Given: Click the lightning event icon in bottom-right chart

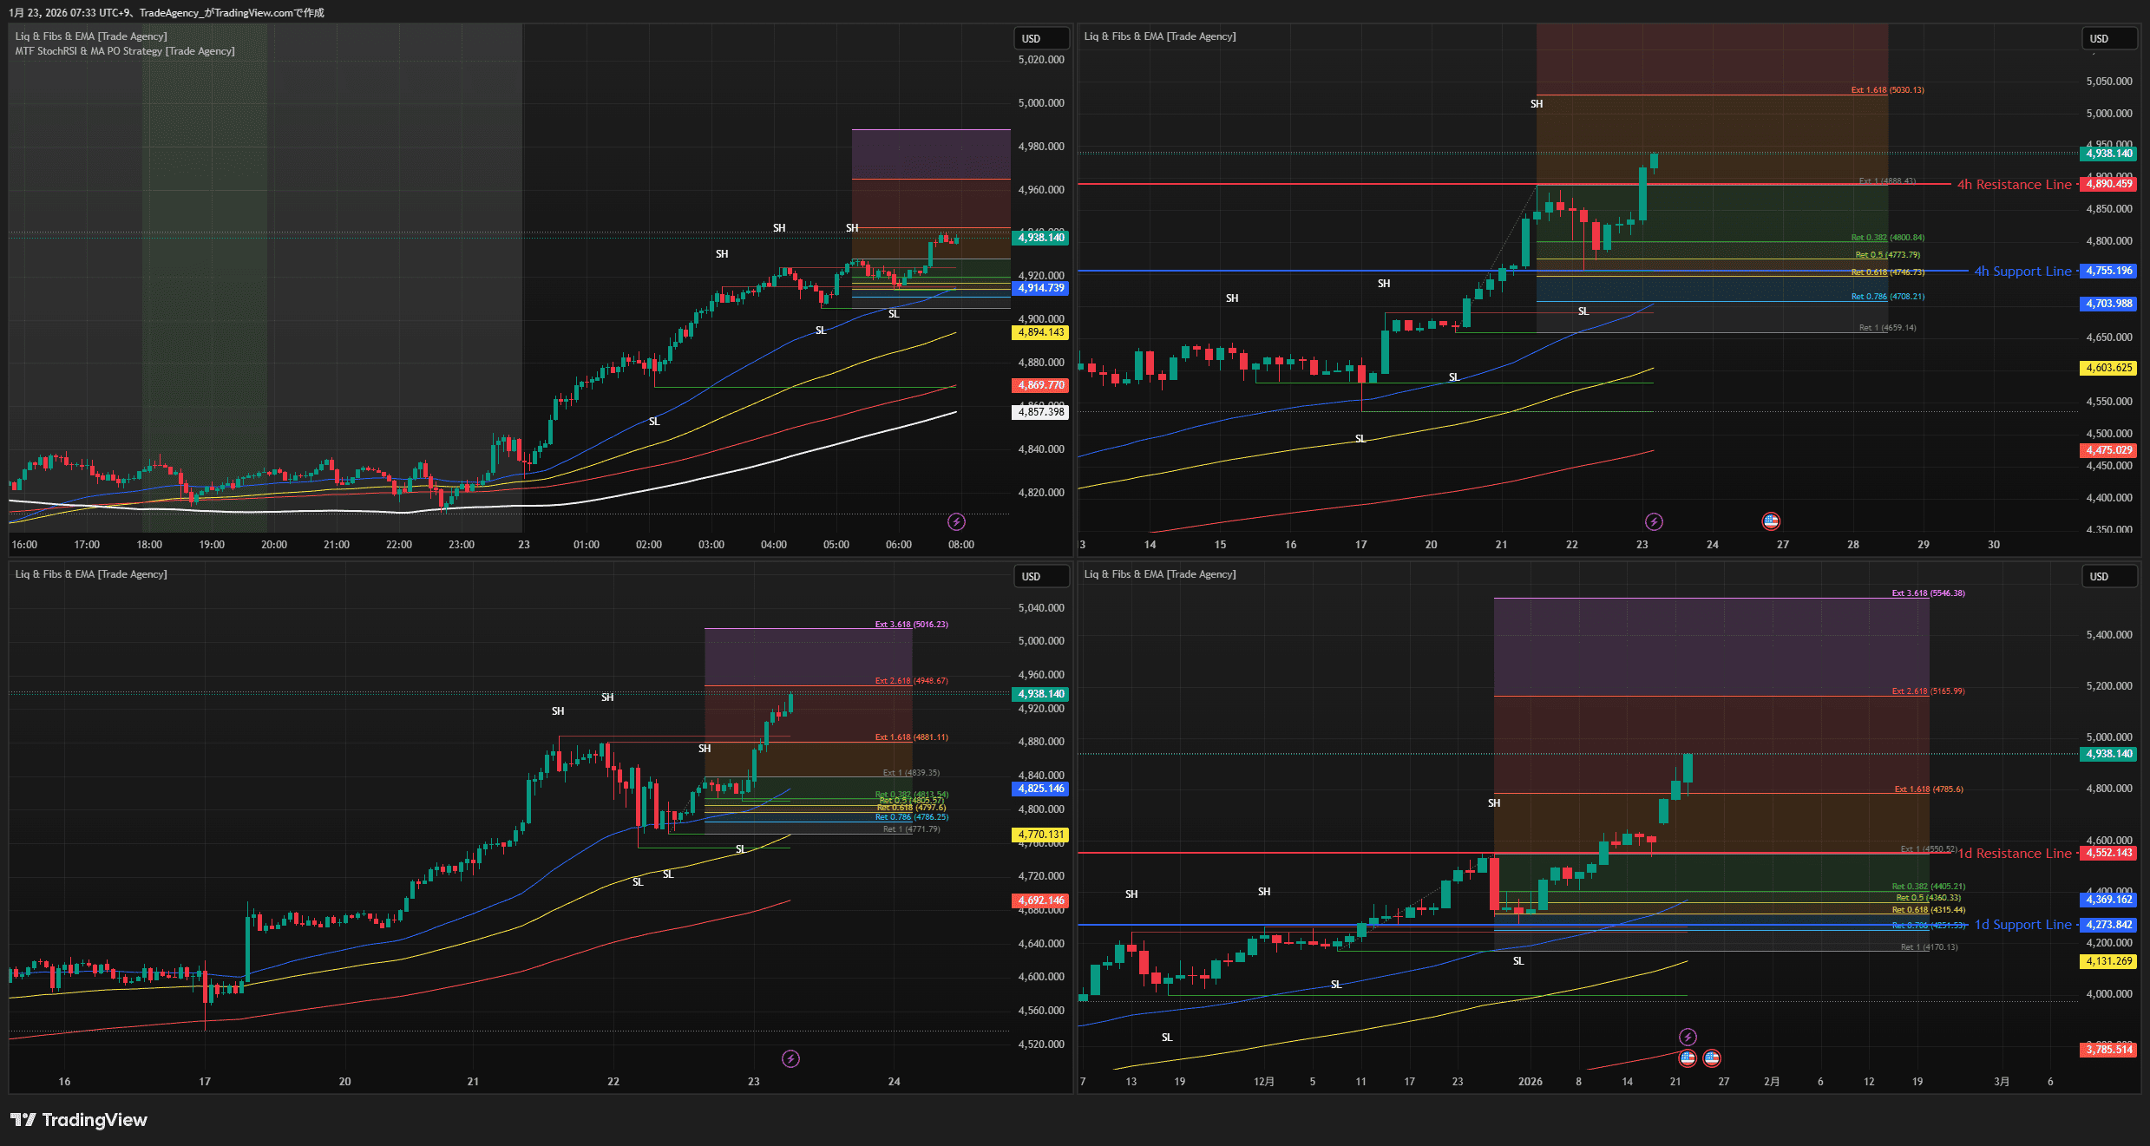Looking at the screenshot, I should tap(1688, 1037).
